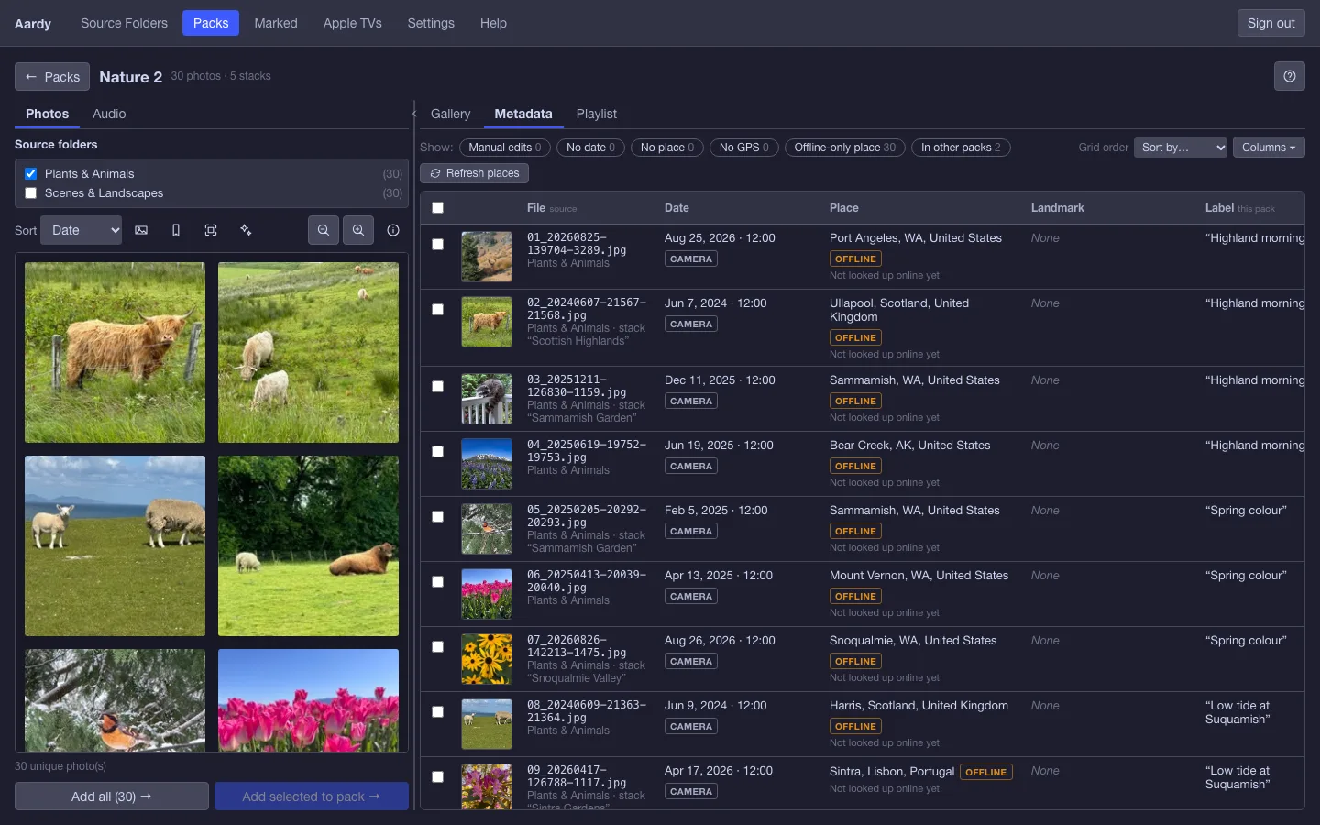The width and height of the screenshot is (1320, 825).
Task: Switch to the Gallery tab
Action: (450, 114)
